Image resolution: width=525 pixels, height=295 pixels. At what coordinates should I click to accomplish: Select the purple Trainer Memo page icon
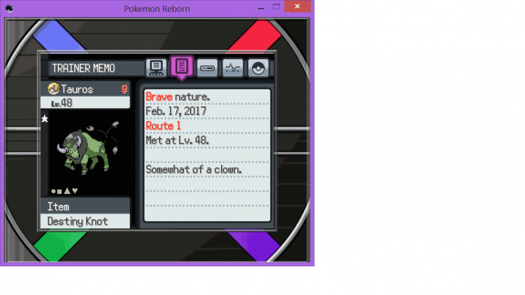[x=182, y=67]
